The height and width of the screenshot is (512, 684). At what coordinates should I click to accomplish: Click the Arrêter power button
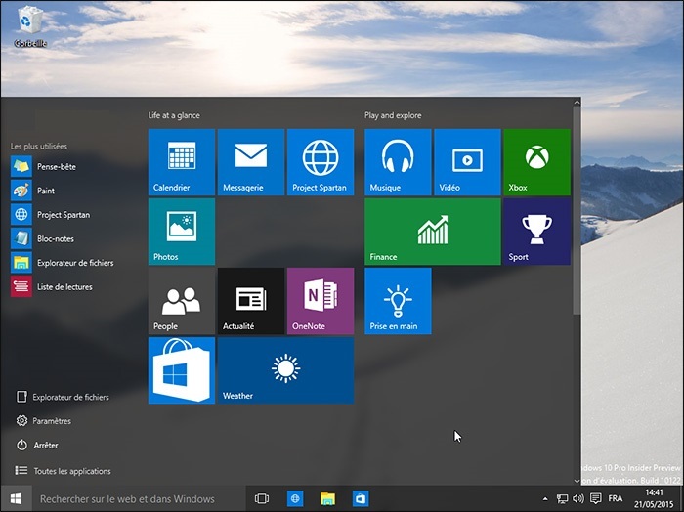pos(37,445)
